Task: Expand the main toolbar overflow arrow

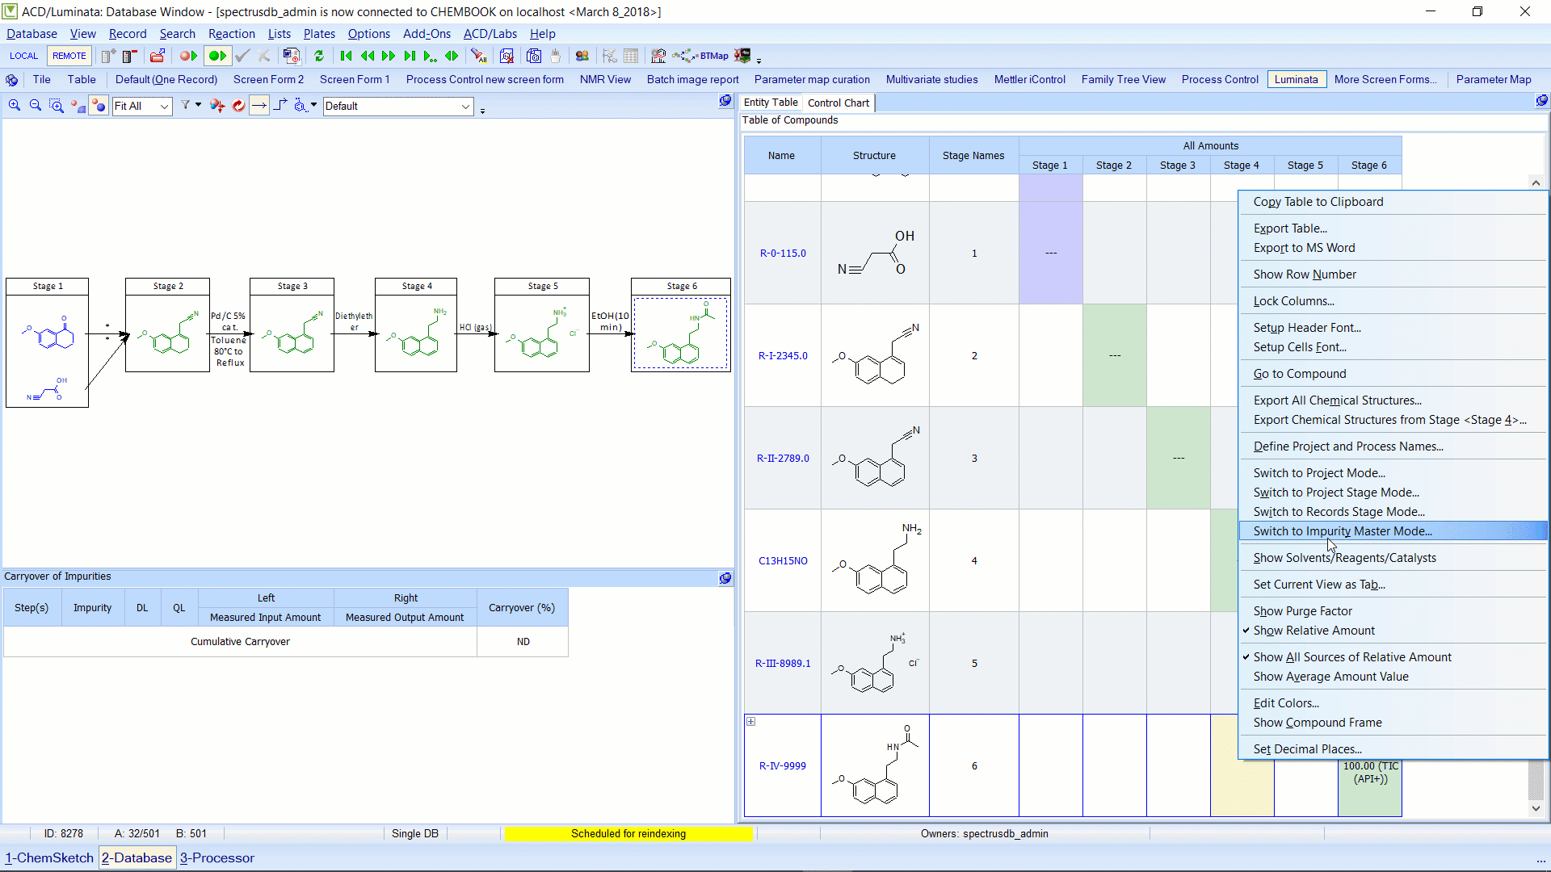Action: (759, 59)
